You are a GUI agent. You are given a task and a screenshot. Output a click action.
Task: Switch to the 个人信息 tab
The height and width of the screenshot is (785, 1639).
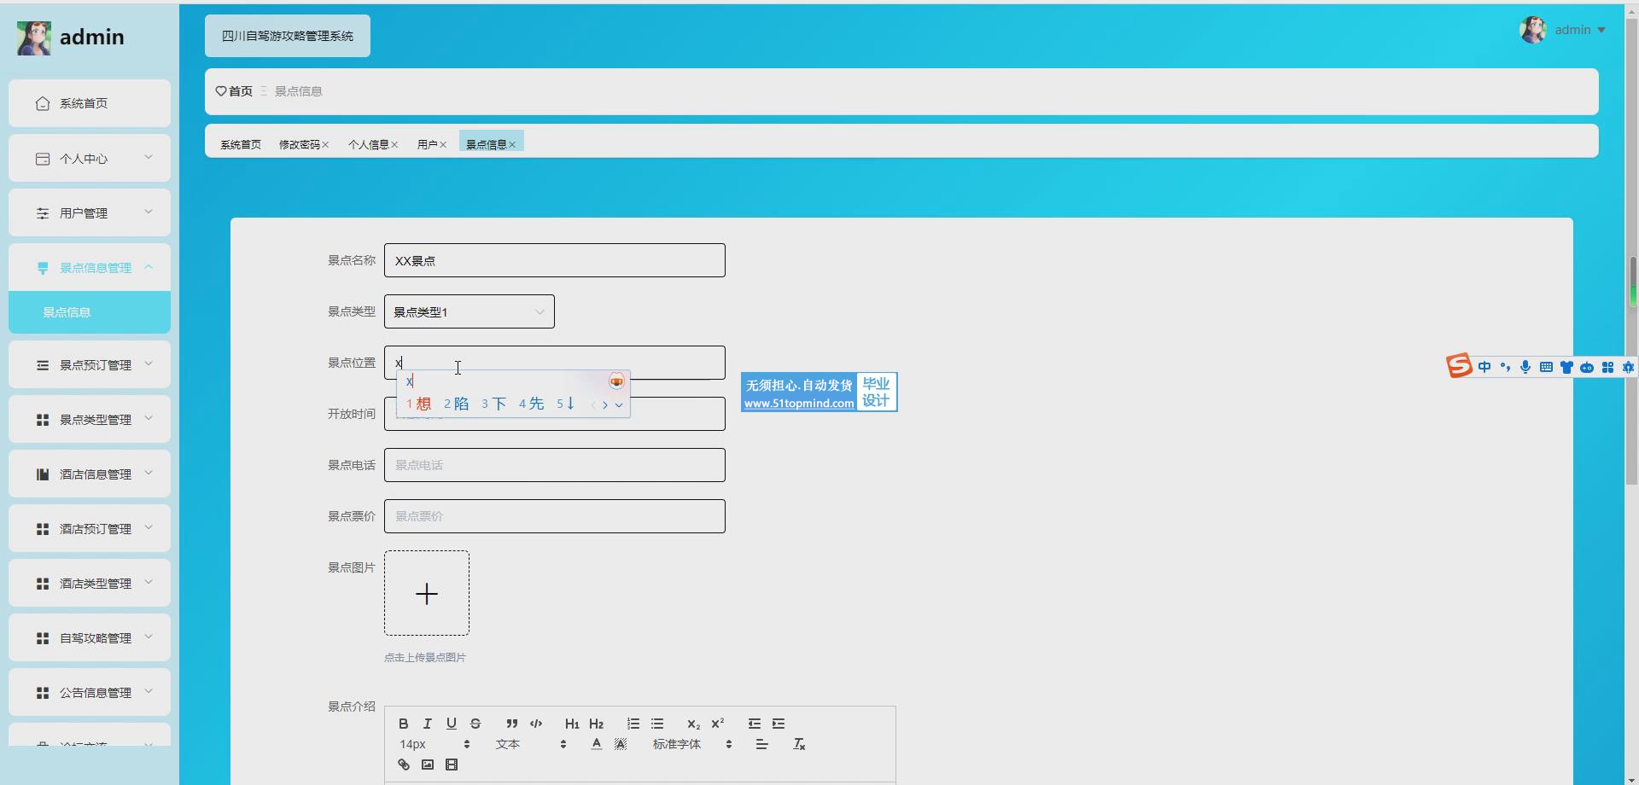(368, 144)
